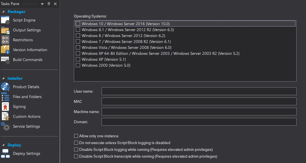306x163 pixels.
Task: Tick Disable Script Block transcripts while running
Action: click(76, 156)
